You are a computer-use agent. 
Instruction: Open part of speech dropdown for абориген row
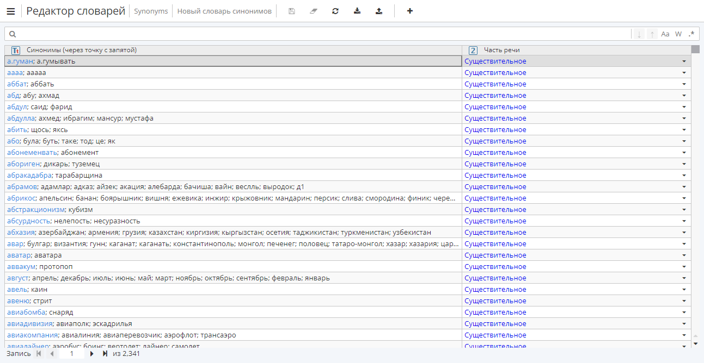684,164
